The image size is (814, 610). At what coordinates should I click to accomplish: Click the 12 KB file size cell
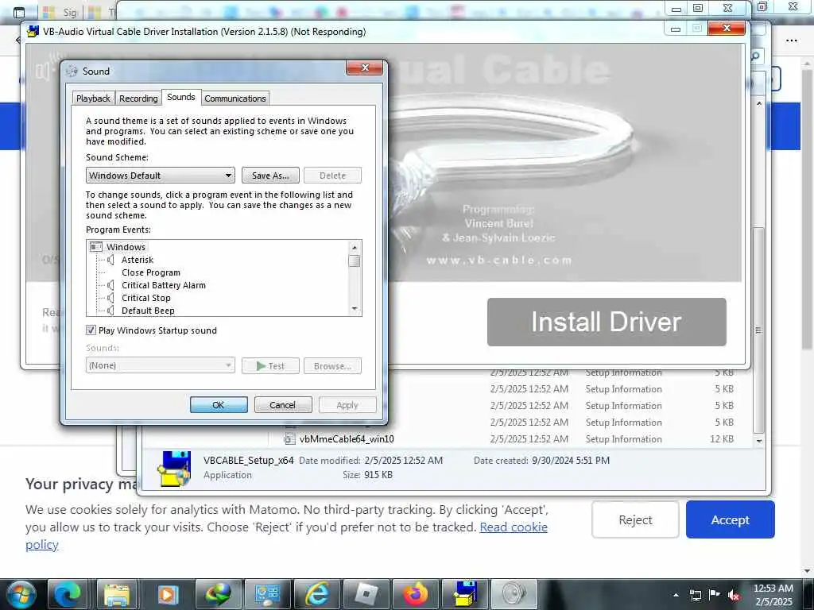722,438
